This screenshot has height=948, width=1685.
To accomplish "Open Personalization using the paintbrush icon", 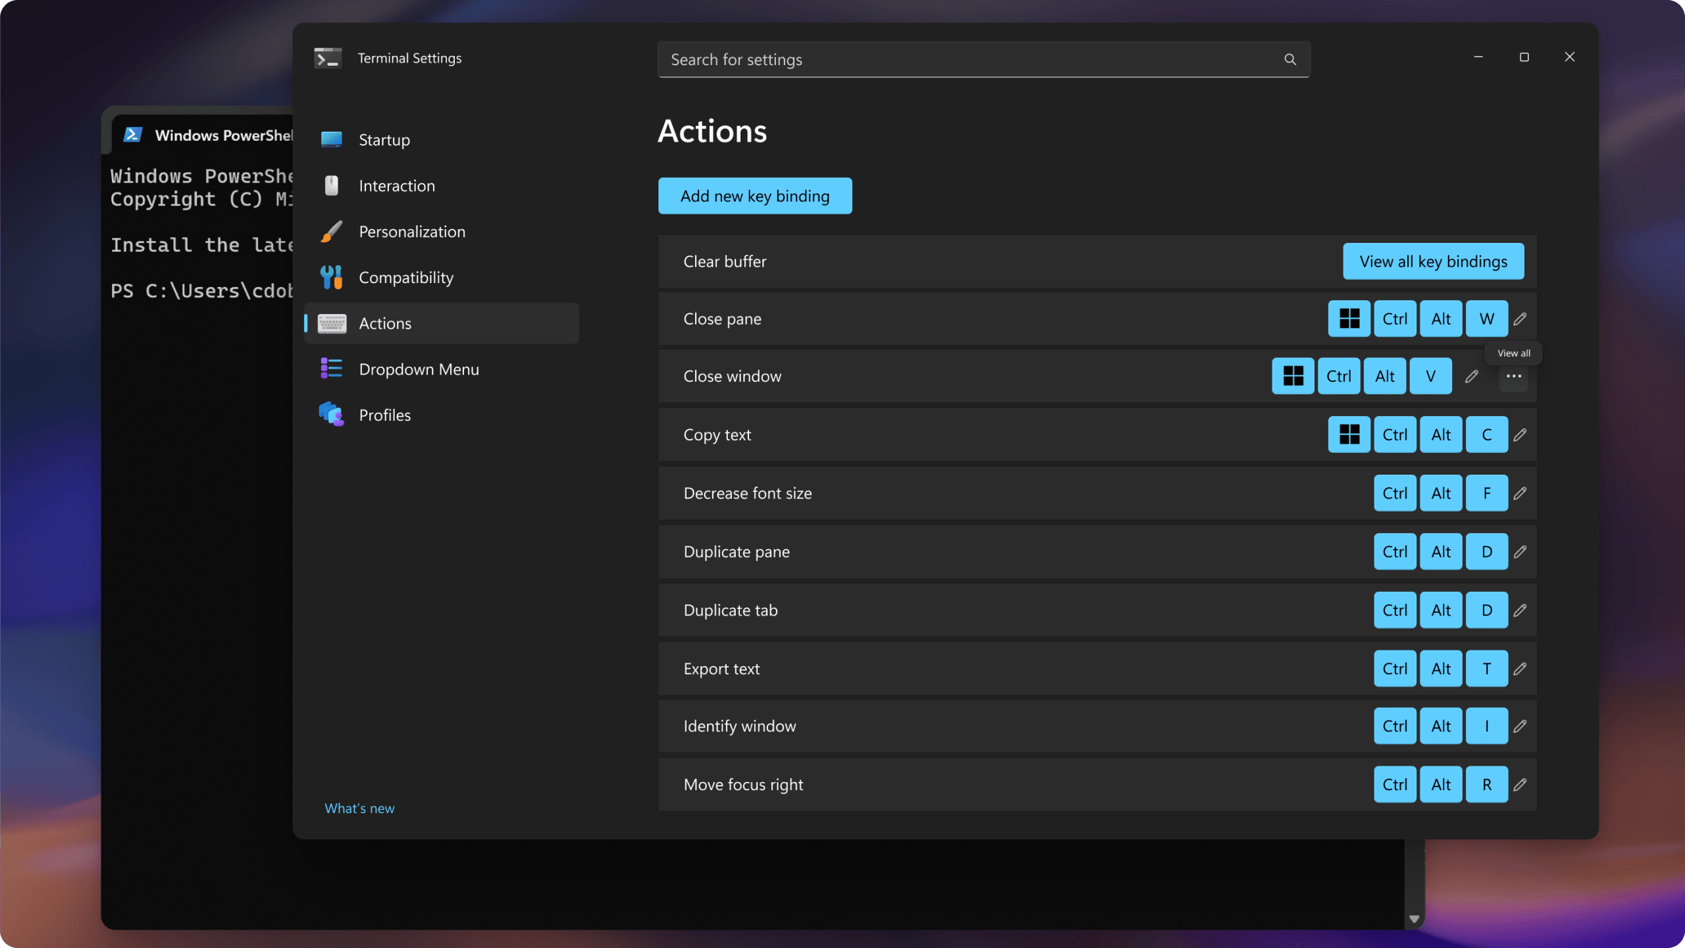I will [x=331, y=231].
